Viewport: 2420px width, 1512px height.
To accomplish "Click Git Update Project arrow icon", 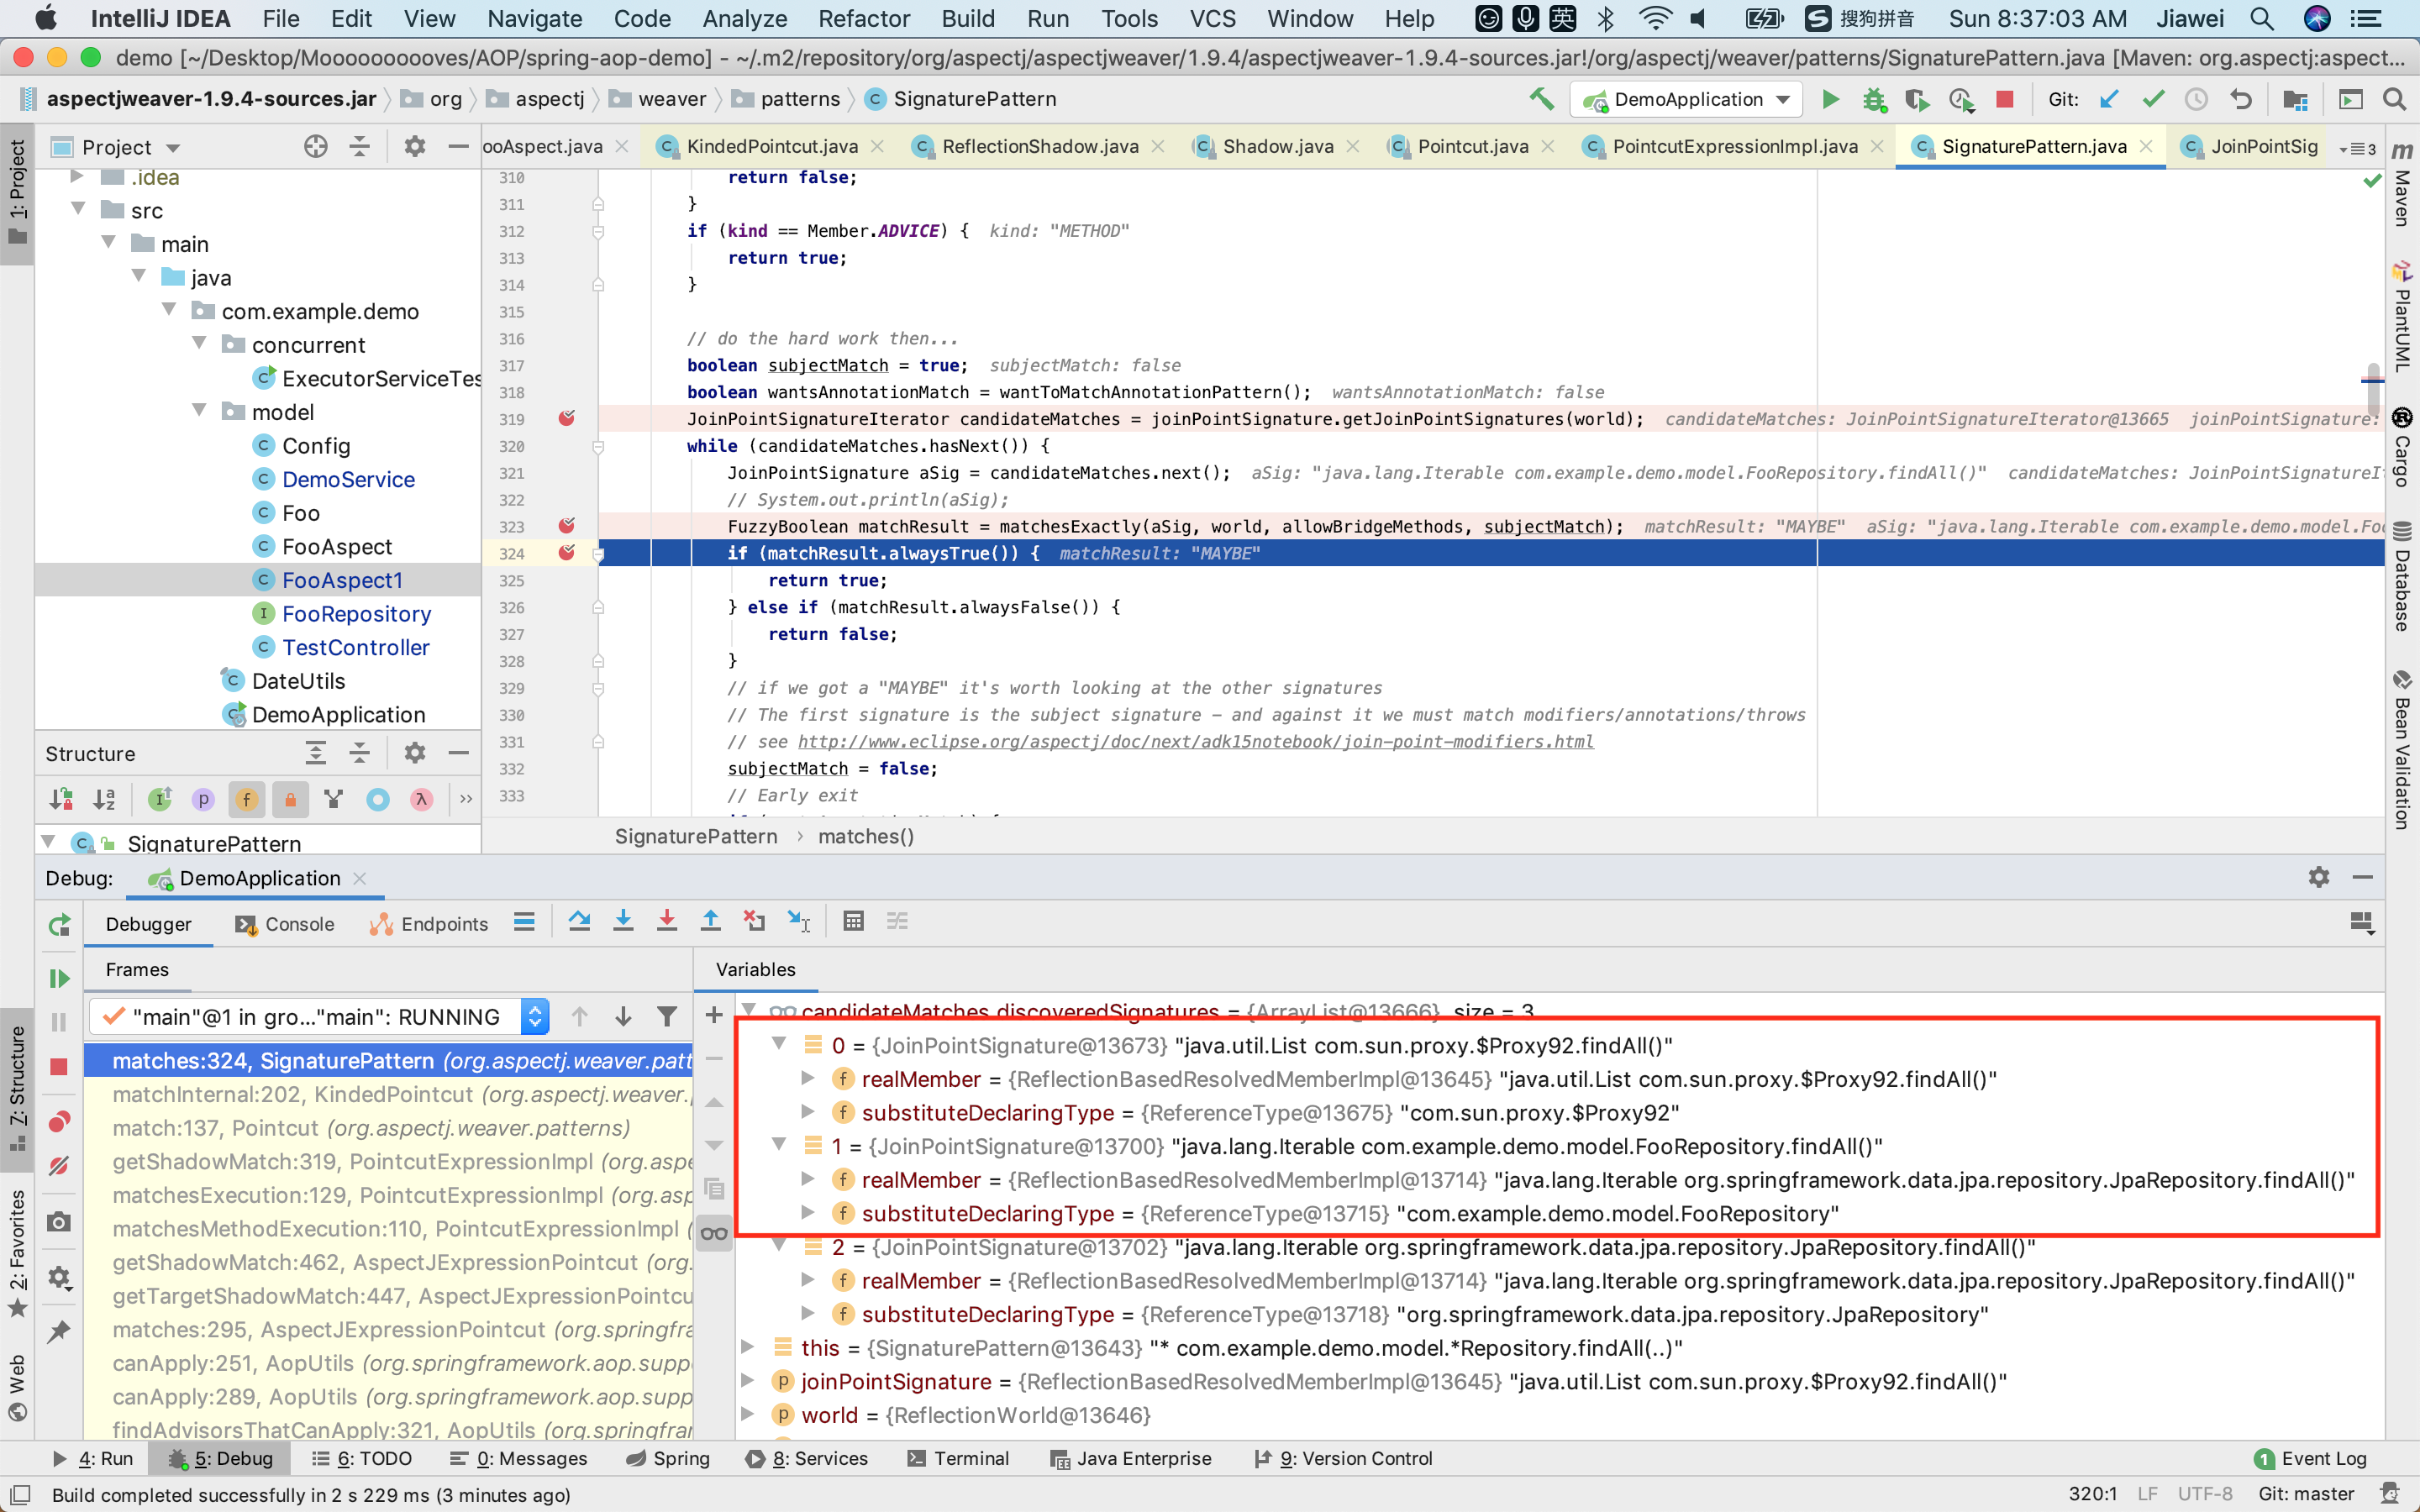I will 2109,99.
